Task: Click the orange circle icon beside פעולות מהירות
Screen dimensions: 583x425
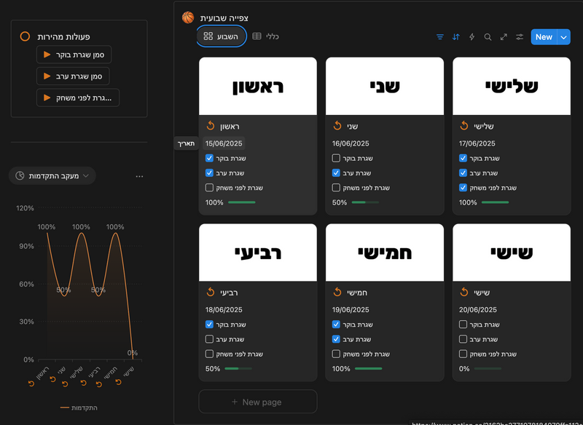Action: point(25,36)
